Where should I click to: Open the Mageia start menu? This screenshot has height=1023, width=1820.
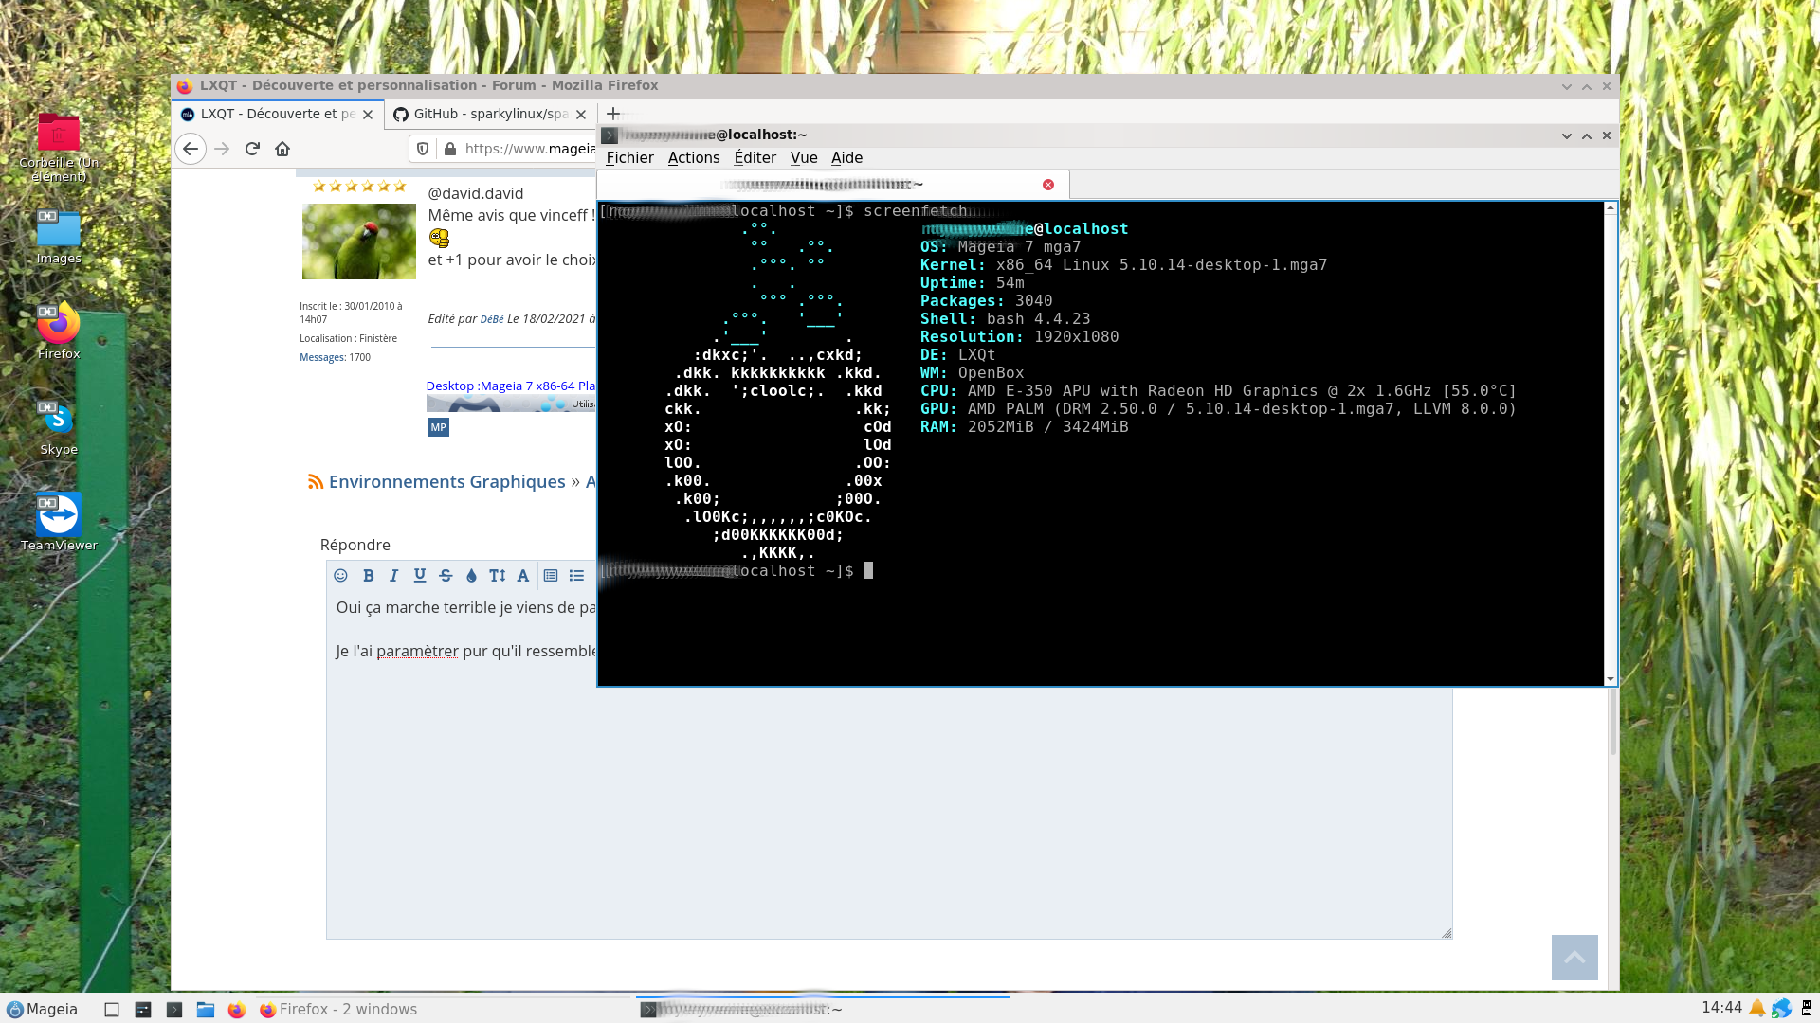43,1009
